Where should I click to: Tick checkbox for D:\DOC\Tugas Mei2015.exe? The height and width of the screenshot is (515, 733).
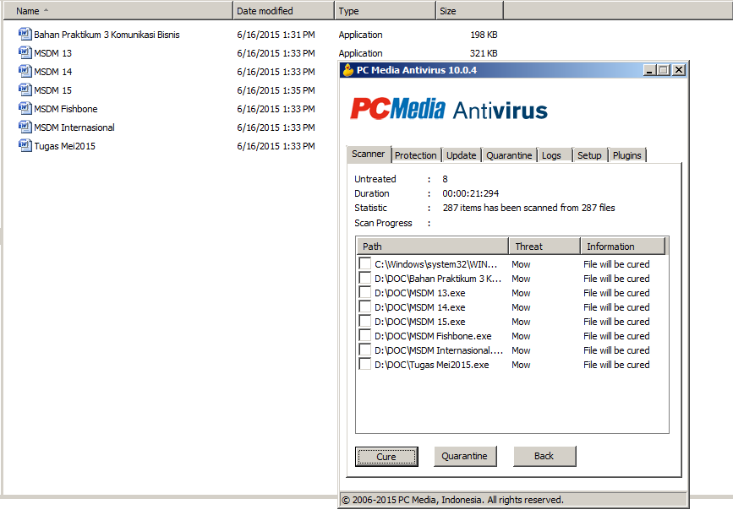coord(364,364)
